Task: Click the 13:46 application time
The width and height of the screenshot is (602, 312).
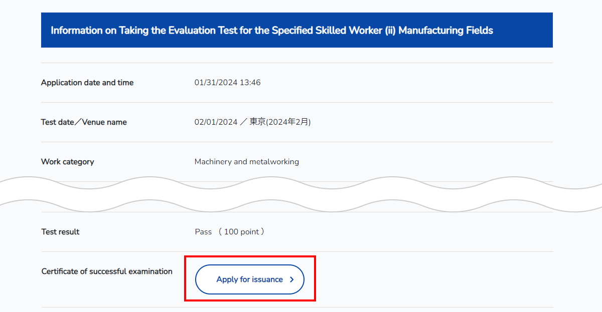Action: pos(250,83)
